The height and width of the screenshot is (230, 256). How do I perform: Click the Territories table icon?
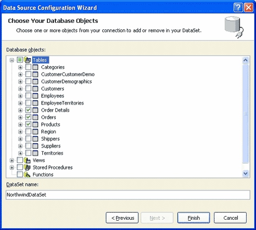pos(35,153)
